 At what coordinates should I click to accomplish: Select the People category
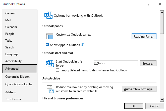(20, 34)
